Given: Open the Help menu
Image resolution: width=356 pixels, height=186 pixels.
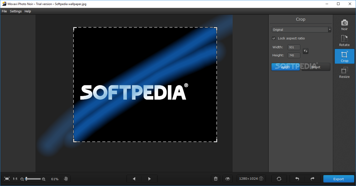Looking at the screenshot, I should [28, 11].
